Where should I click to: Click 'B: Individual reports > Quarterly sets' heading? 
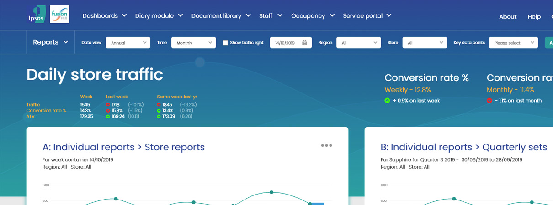click(x=464, y=147)
